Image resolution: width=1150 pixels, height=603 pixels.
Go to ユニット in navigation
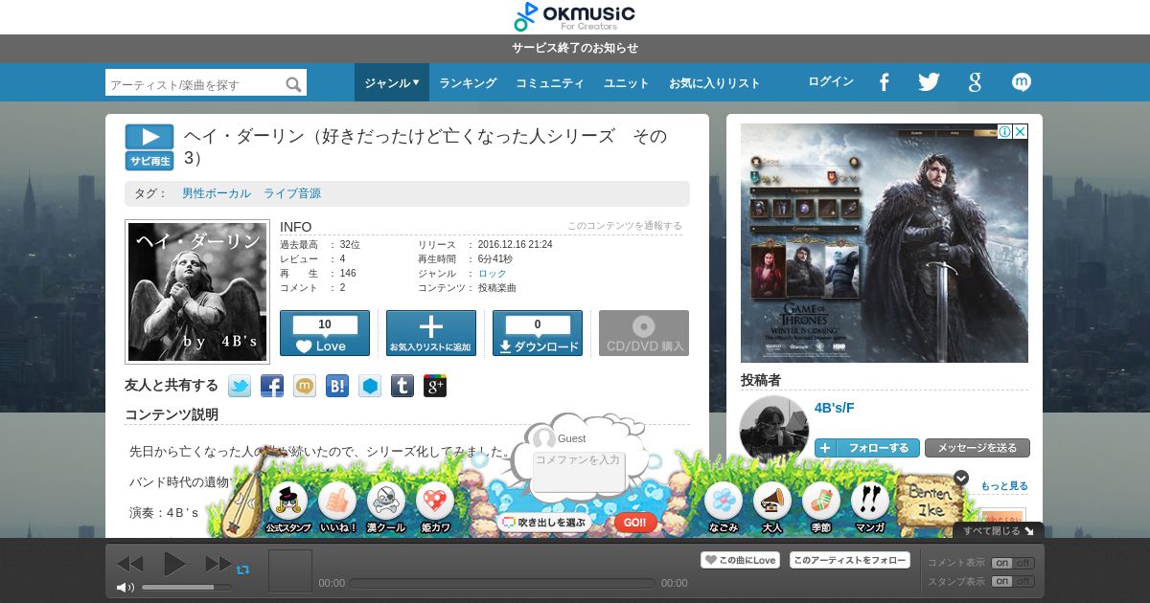tap(627, 83)
